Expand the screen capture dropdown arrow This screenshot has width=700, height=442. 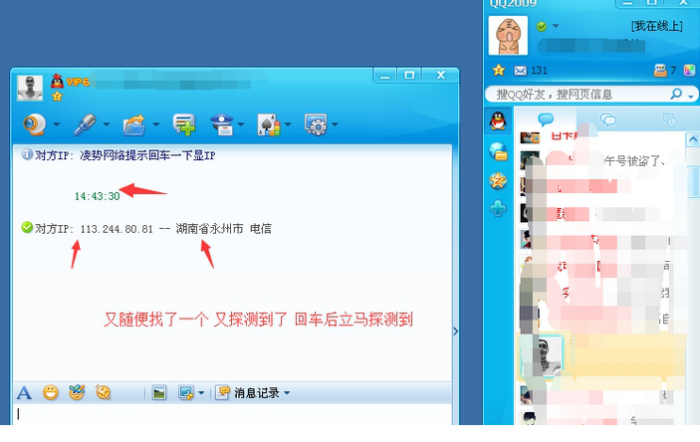201,393
